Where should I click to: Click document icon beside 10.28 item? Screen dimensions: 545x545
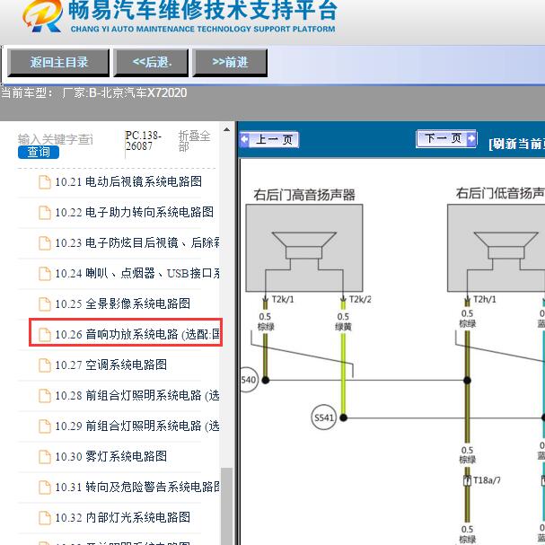click(x=45, y=396)
